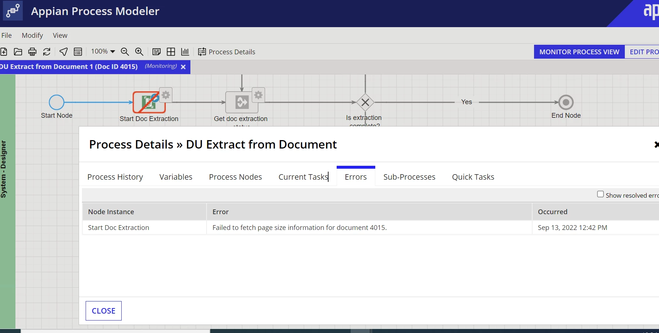
Task: Click the Monitor Process View button
Action: pyautogui.click(x=579, y=52)
